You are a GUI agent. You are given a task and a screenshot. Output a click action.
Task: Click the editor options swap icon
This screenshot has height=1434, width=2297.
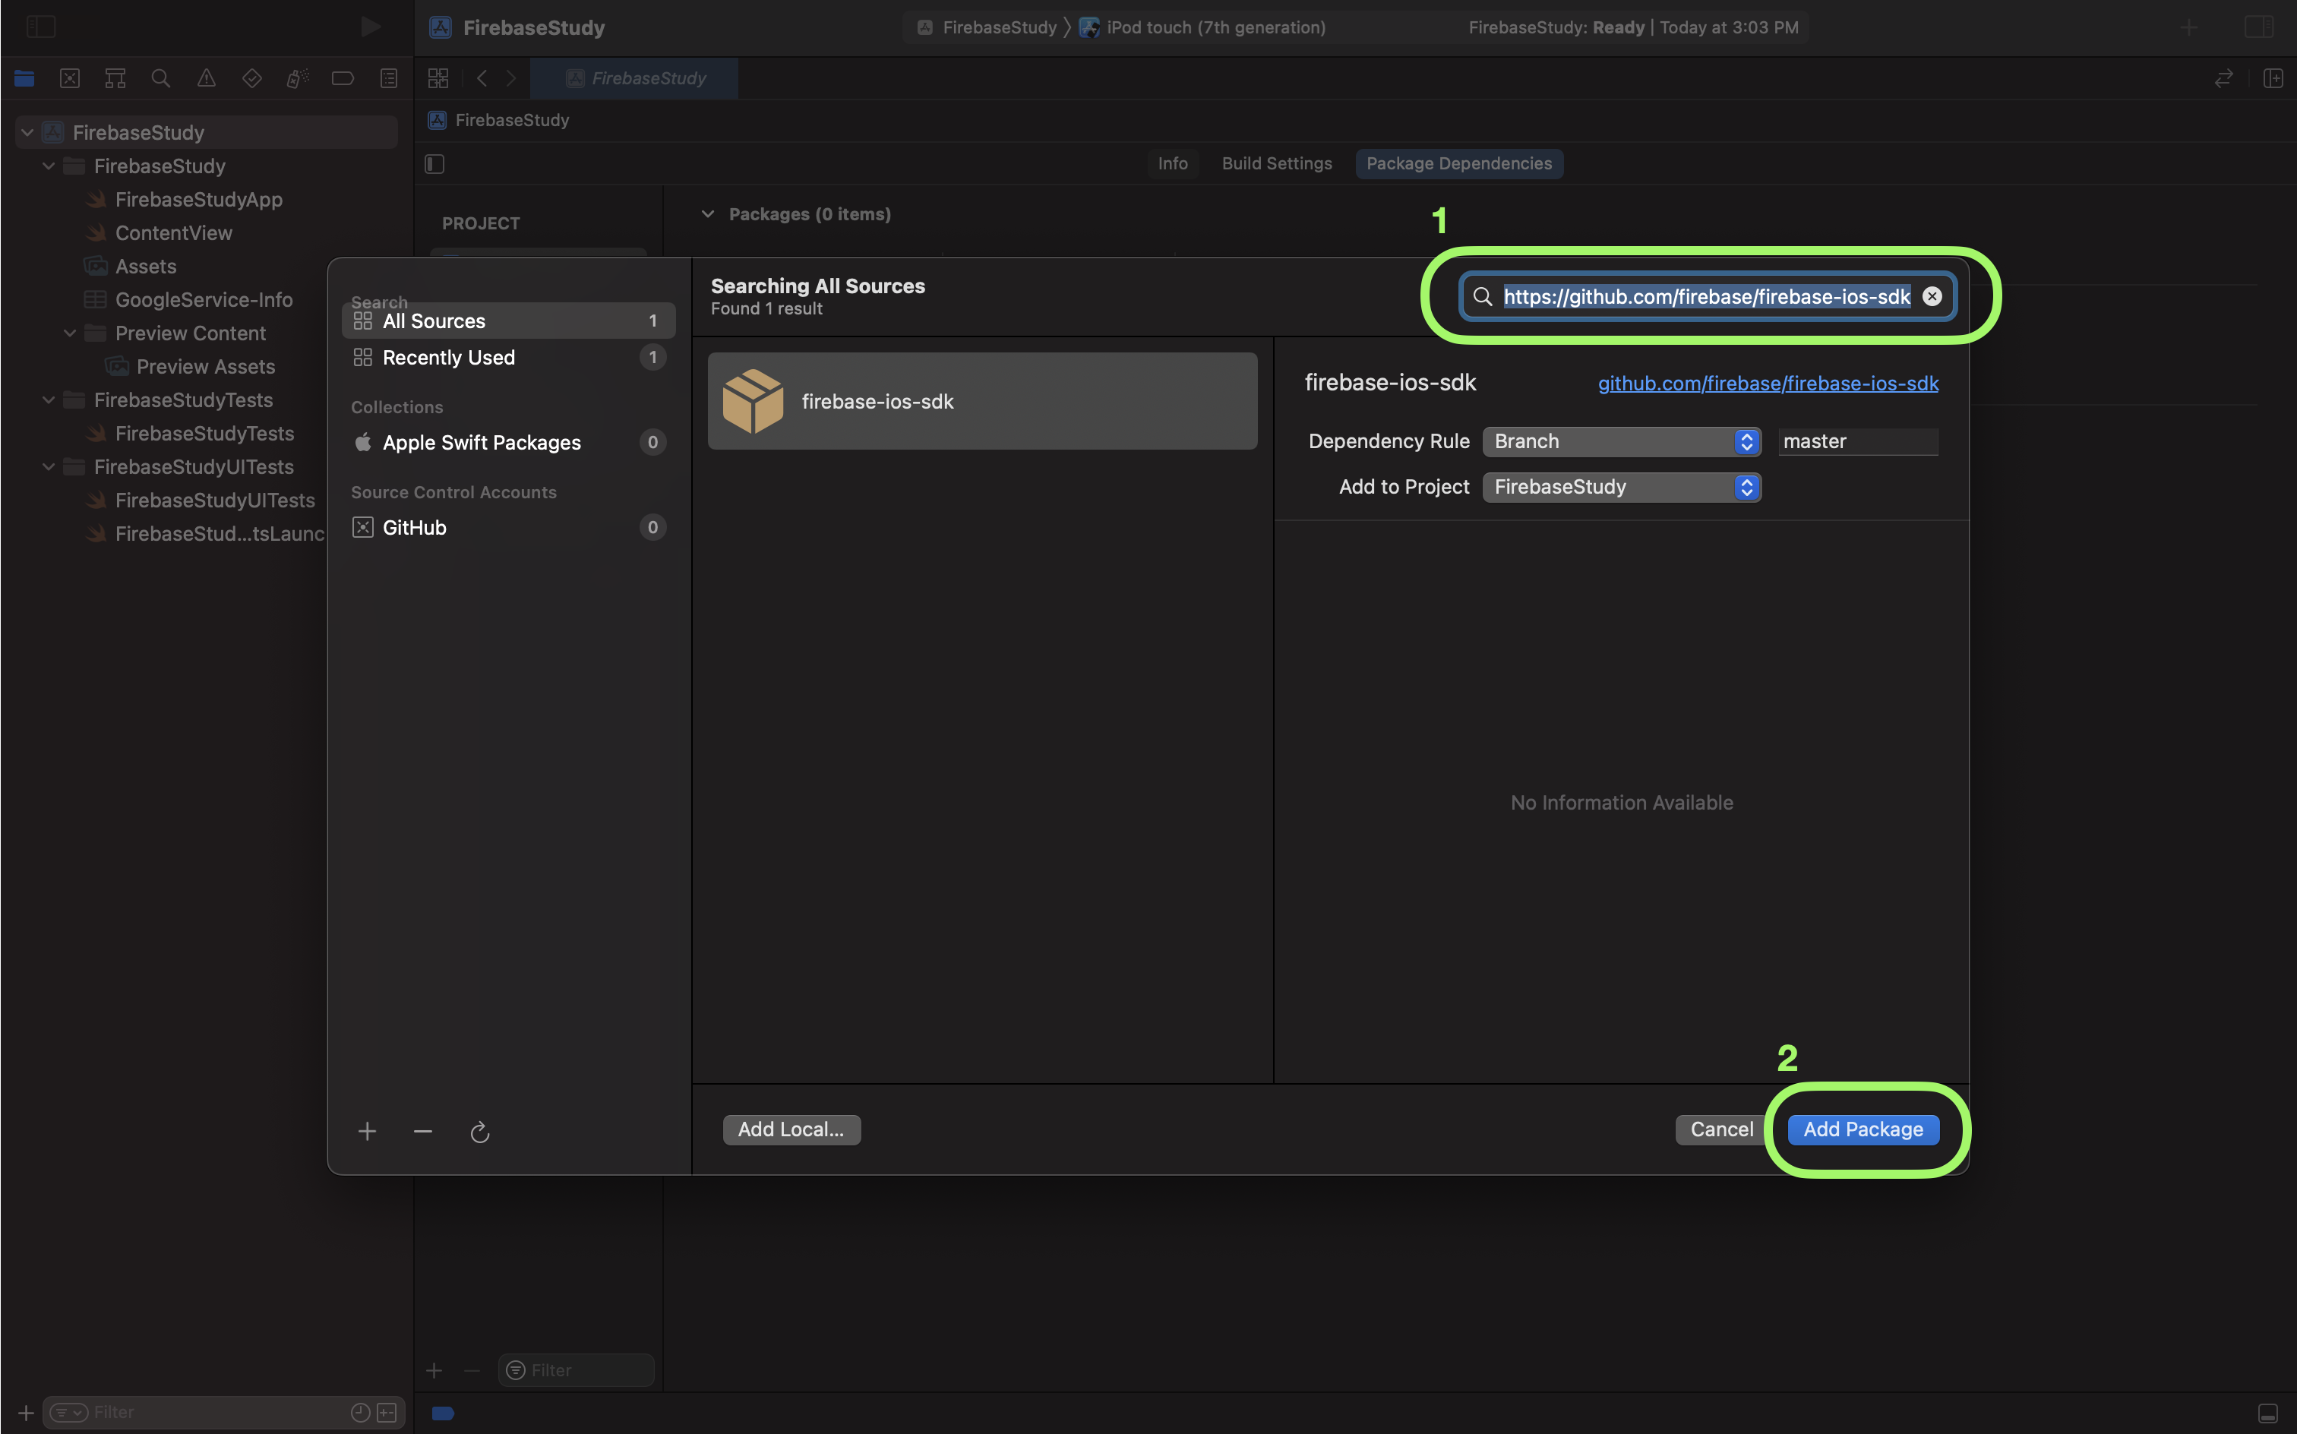[x=2224, y=79]
